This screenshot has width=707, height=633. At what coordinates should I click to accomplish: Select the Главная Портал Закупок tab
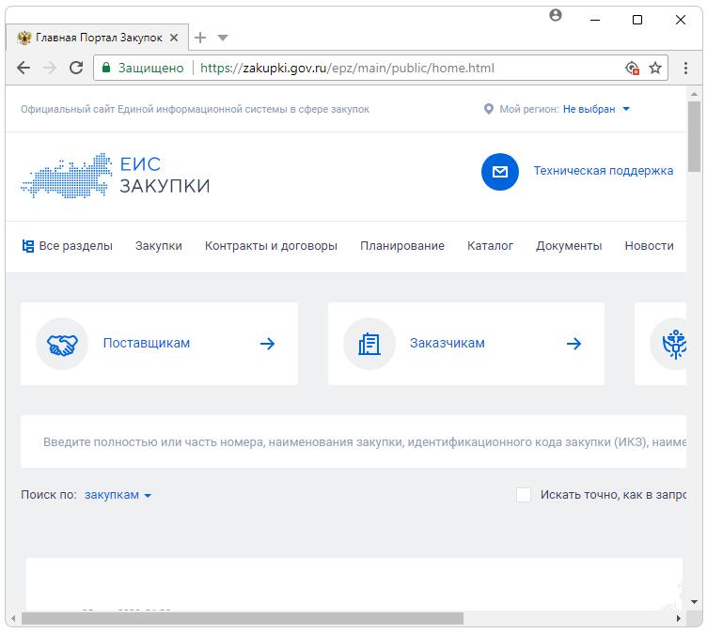tap(98, 38)
